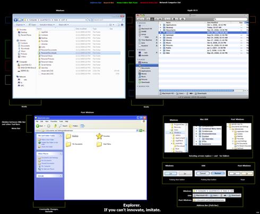Click the Search tool in XP Explorer toolbar

[x=63, y=126]
